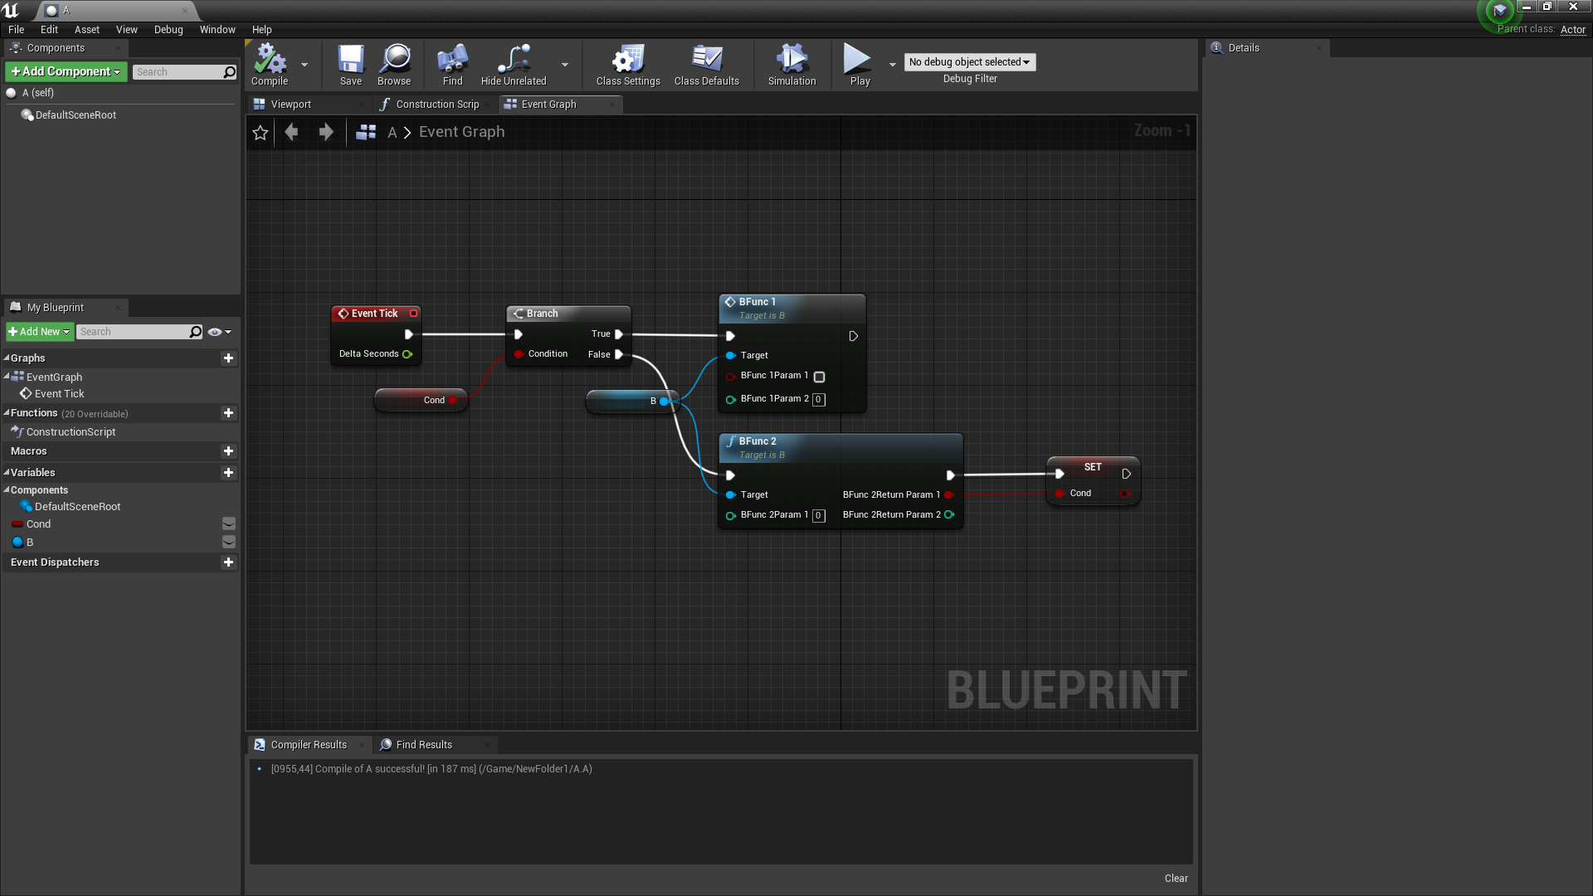Click the Clear compiler results button
Viewport: 1593px width, 896px height.
(x=1176, y=879)
